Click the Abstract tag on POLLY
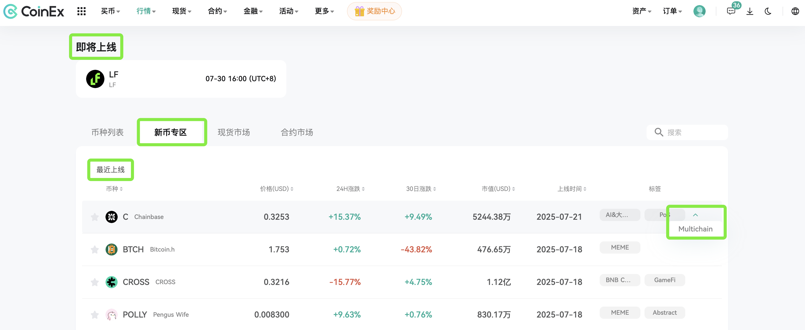 [x=665, y=312]
